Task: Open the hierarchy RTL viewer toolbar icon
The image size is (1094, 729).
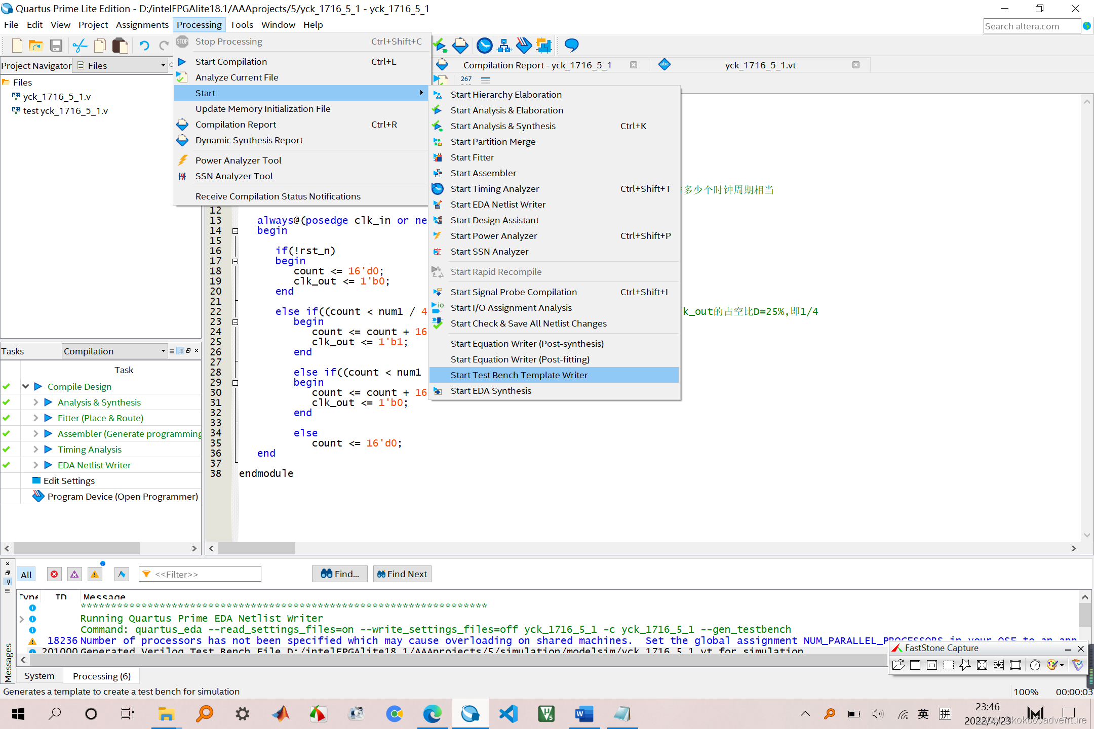Action: 504,46
